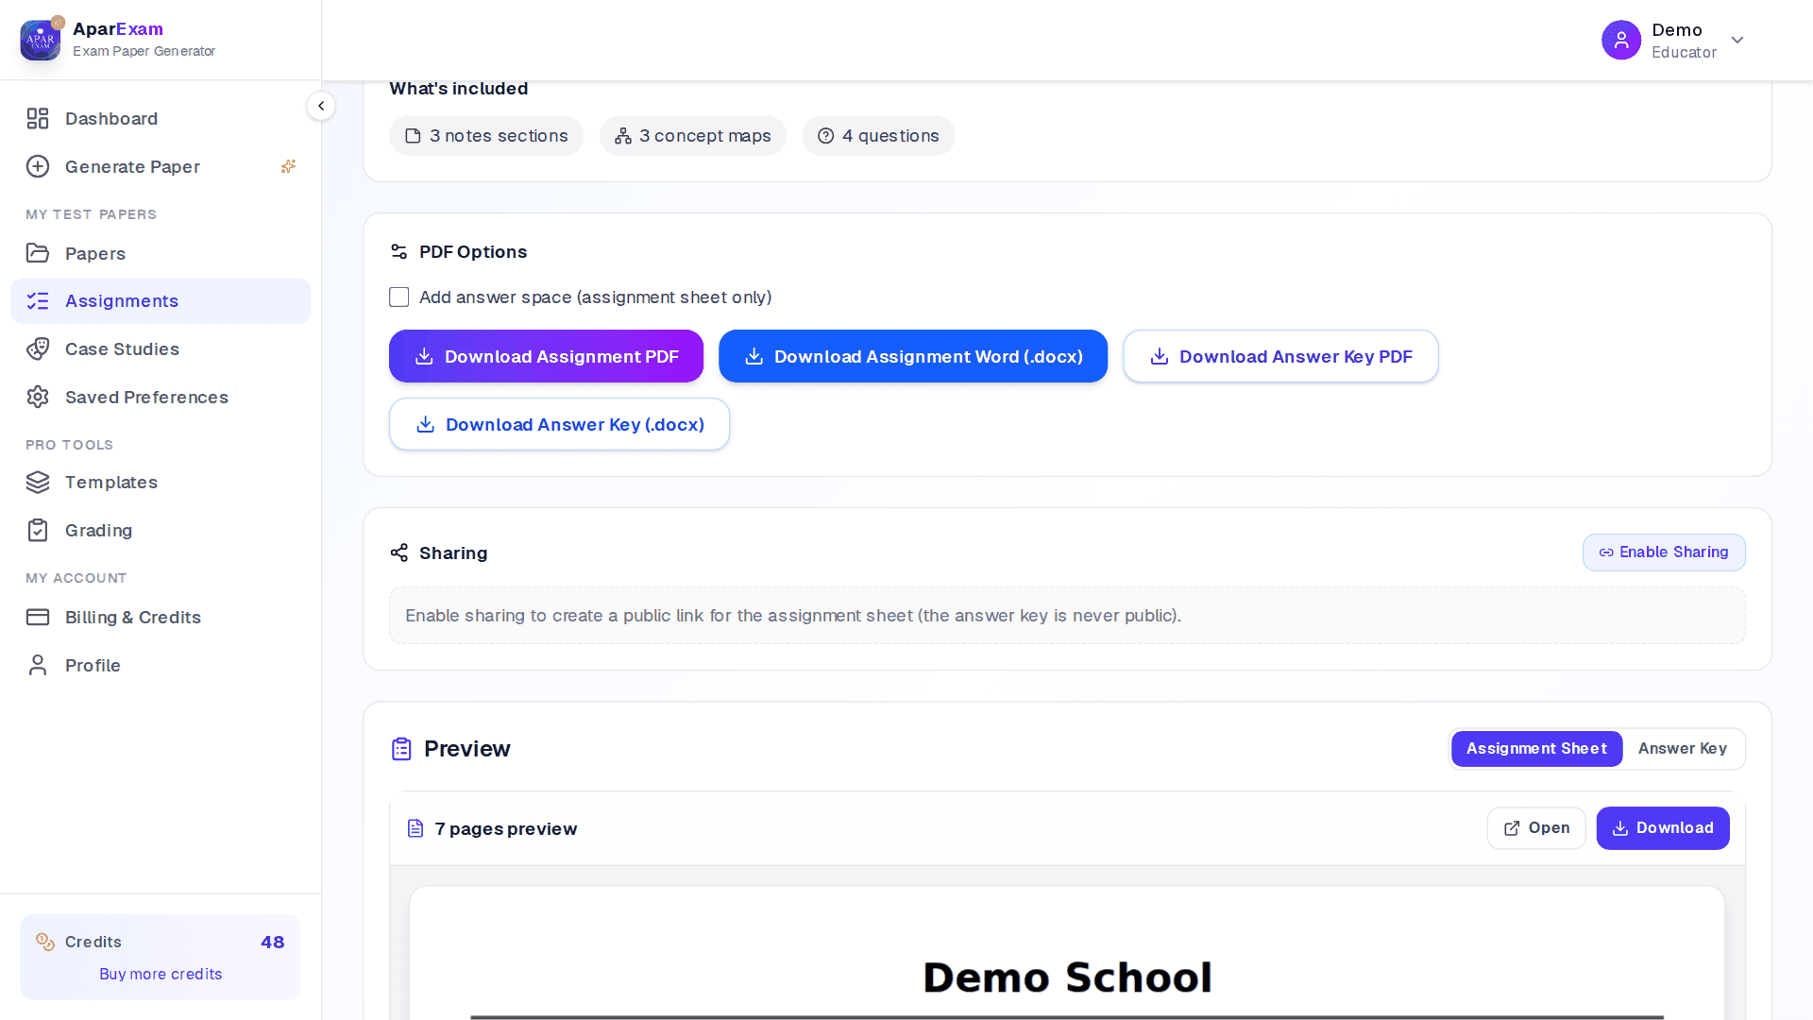The height and width of the screenshot is (1020, 1813).
Task: Click the Credits coins icon
Action: pyautogui.click(x=45, y=942)
